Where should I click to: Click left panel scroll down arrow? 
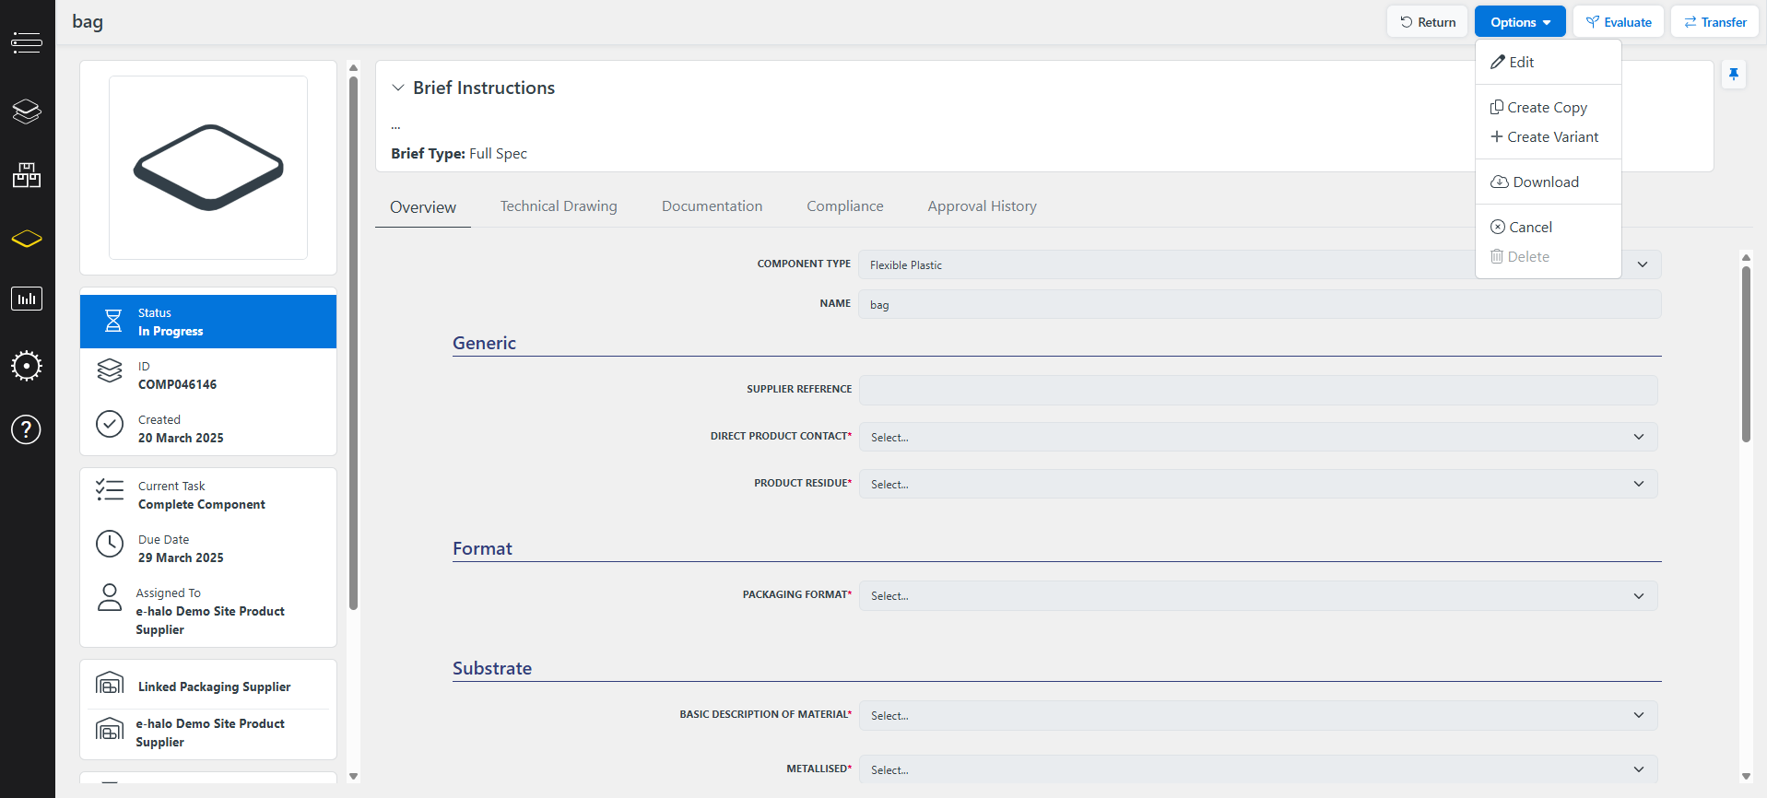tap(353, 777)
